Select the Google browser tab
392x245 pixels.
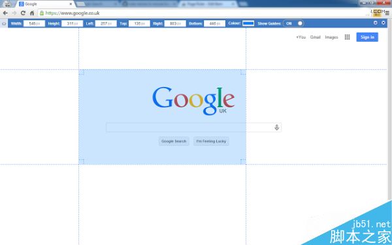(45, 4)
